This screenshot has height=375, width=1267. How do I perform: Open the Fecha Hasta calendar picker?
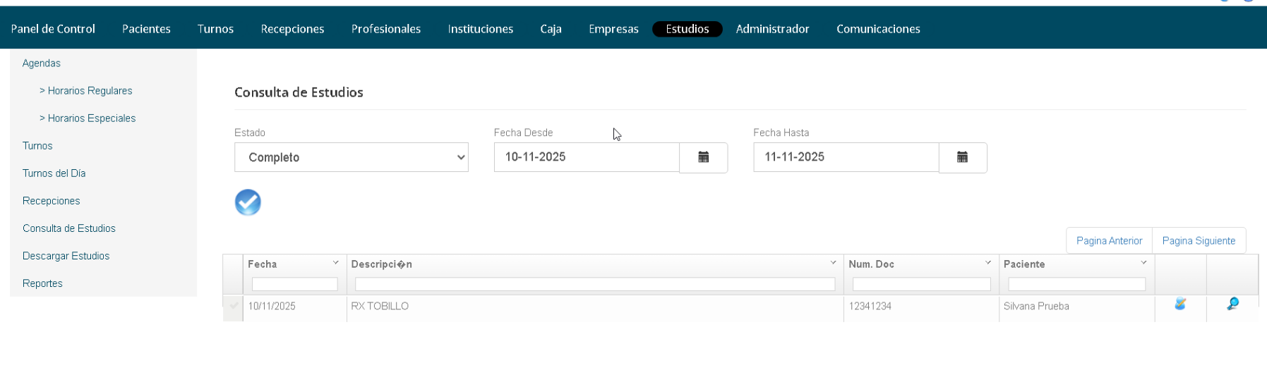(962, 157)
